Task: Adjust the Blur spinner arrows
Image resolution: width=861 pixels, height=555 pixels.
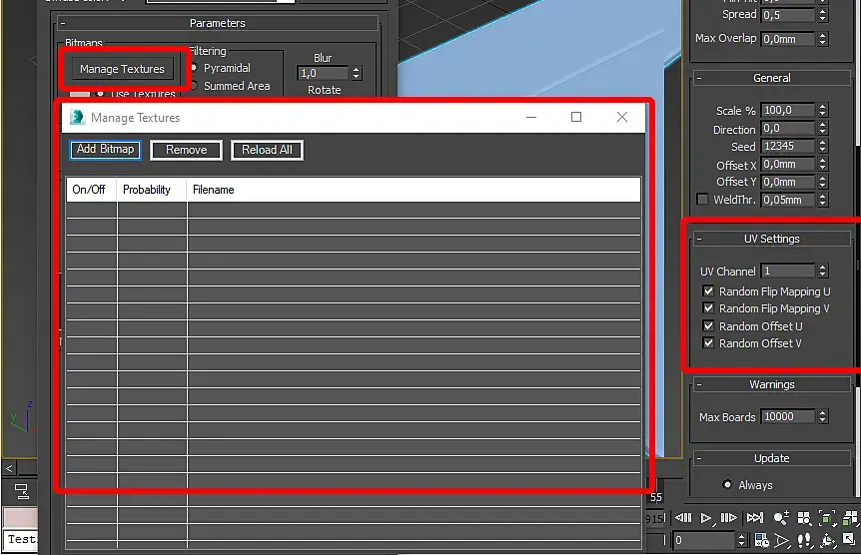Action: 357,73
